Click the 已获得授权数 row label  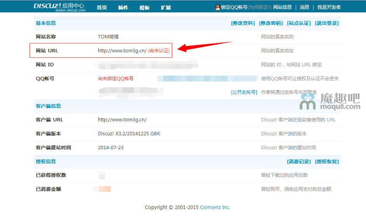51,175
